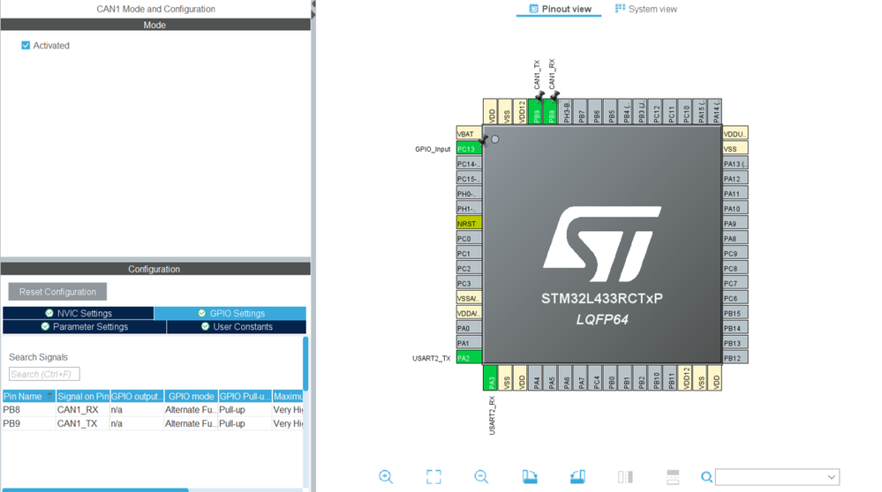Click the Signal on Pin column header
This screenshot has height=492, width=882.
[83, 397]
